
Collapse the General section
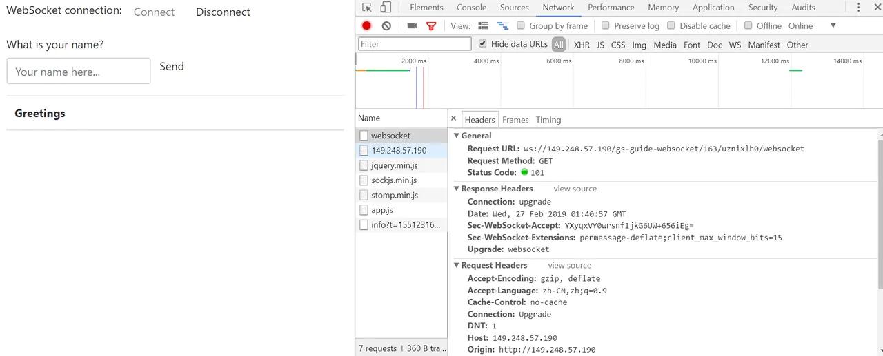(x=457, y=136)
